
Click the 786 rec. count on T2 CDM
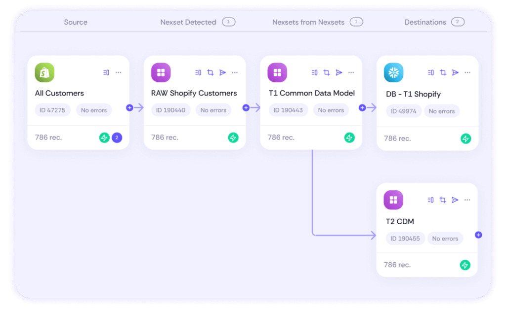pos(397,265)
